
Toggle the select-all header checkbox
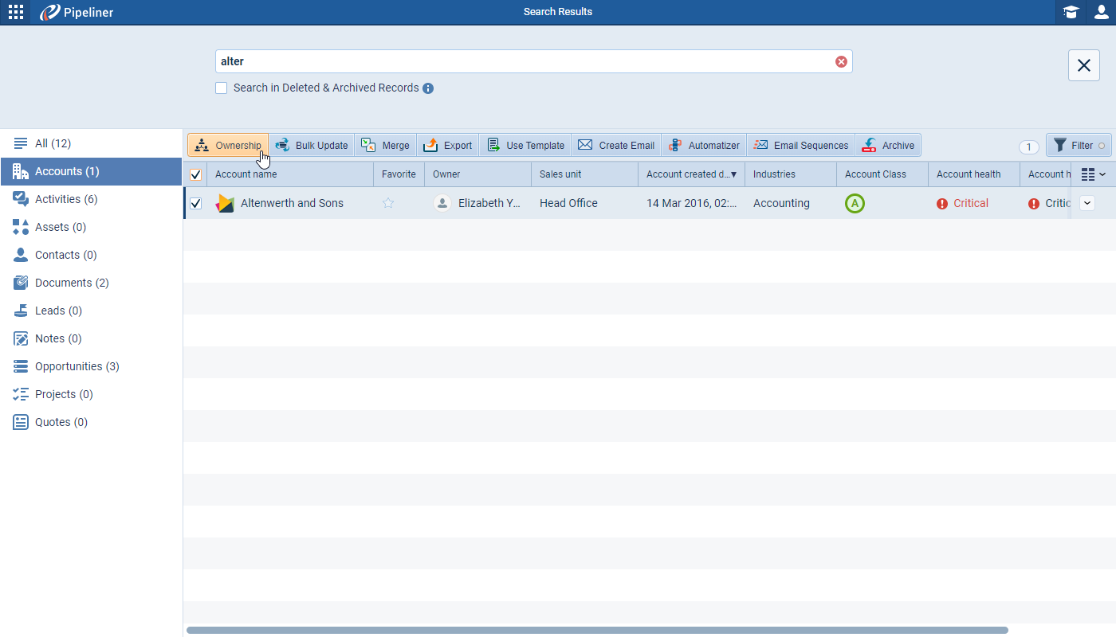[195, 174]
